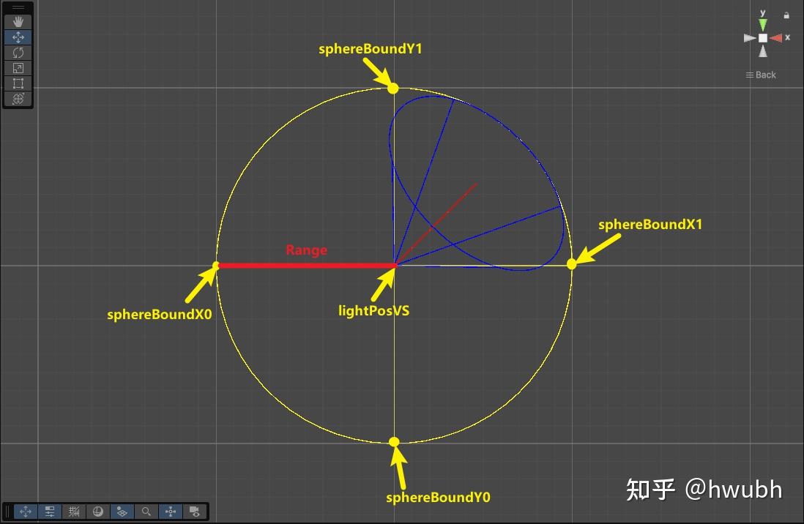The height and width of the screenshot is (524, 804).
Task: Toggle the square-with-four-arrows icon
Action: [171, 511]
